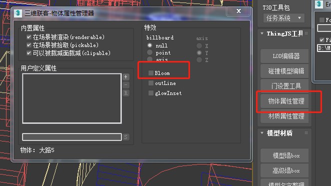This screenshot has width=331, height=186.
Task: Open the 任务系统 dropdown
Action: click(283, 18)
